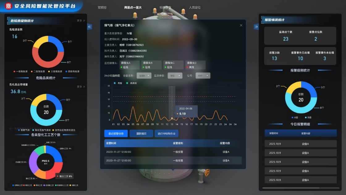Open the 位号 dropdown showing 600
This screenshot has height=195, width=346.
tap(203, 75)
